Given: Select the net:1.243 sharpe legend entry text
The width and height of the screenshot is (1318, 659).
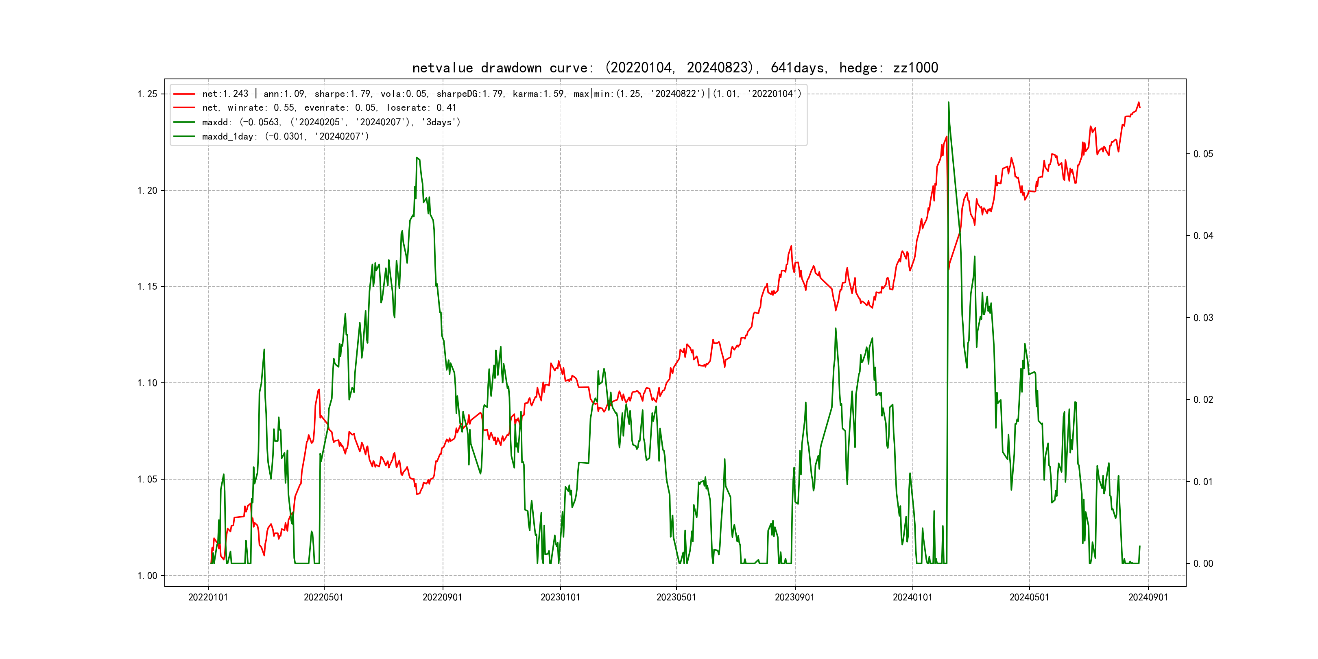Looking at the screenshot, I should coord(502,94).
